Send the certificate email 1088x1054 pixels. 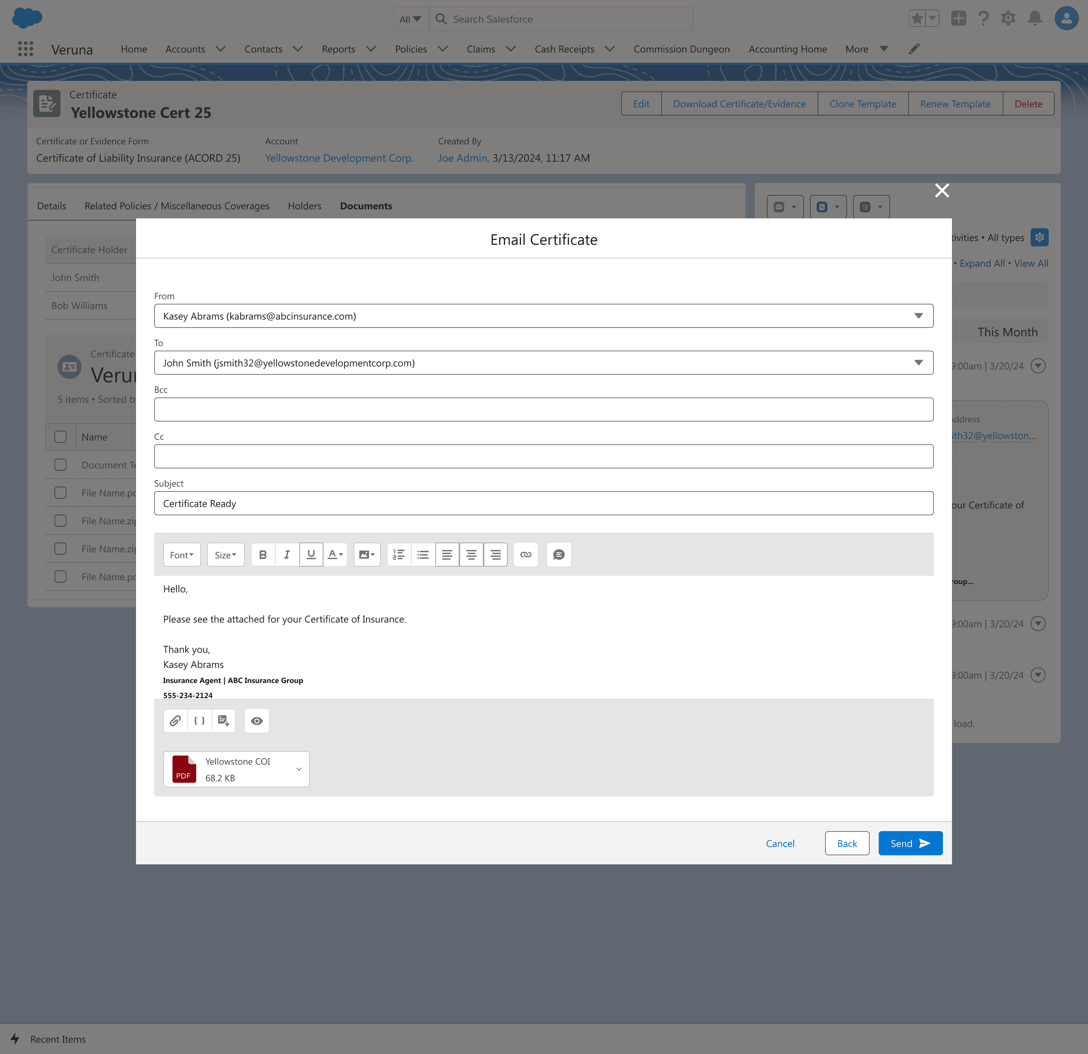910,843
